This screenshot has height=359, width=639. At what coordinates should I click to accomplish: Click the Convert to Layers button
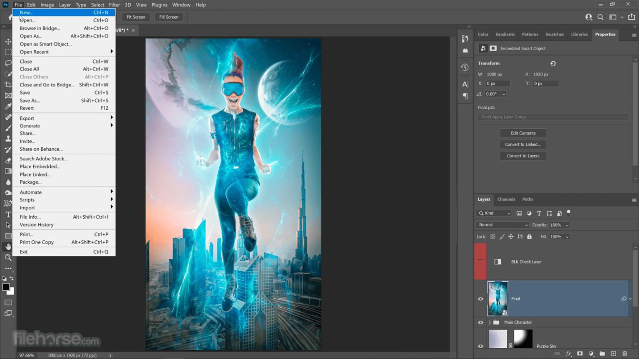tap(523, 156)
